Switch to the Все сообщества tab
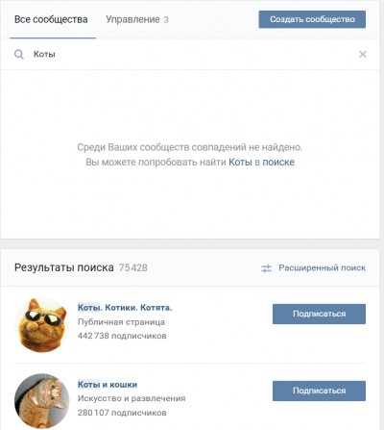This screenshot has height=430, width=384. [x=51, y=19]
